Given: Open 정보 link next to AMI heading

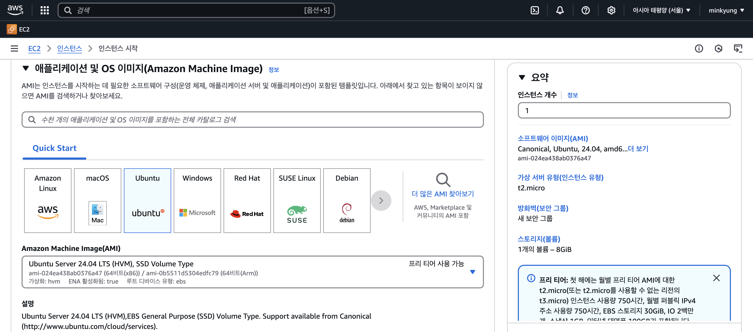Looking at the screenshot, I should coord(274,70).
